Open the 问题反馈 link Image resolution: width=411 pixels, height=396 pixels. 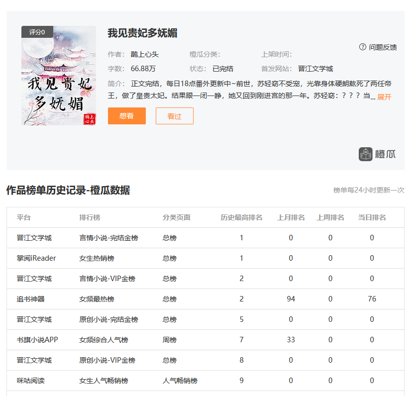pyautogui.click(x=383, y=47)
